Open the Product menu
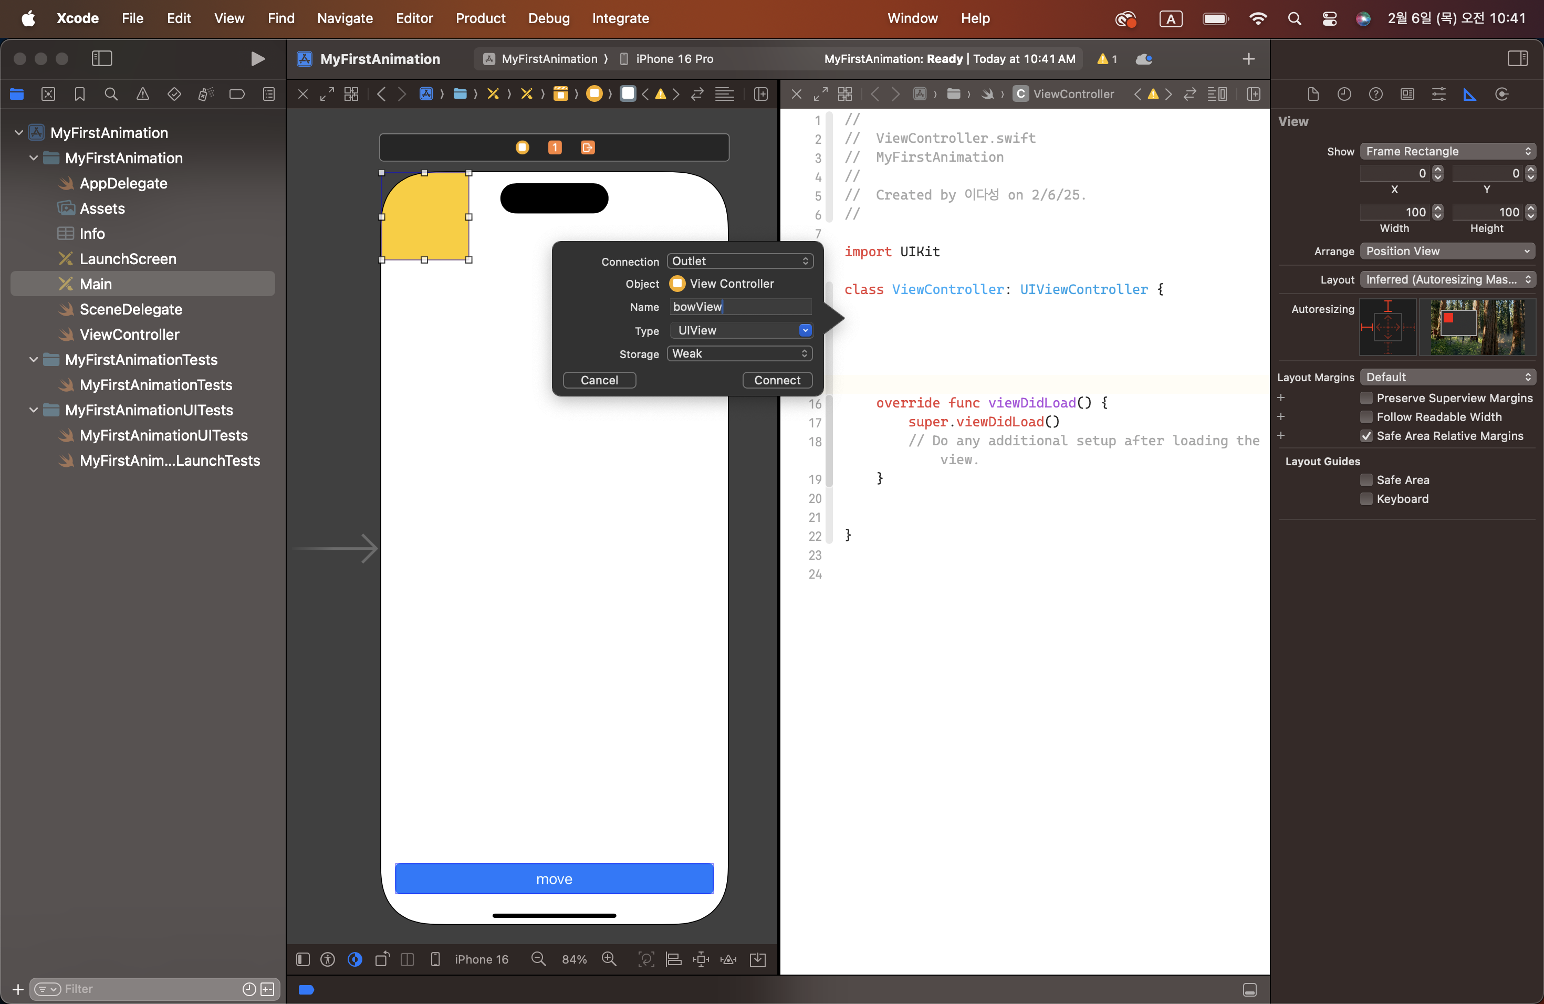The width and height of the screenshot is (1544, 1004). tap(480, 18)
